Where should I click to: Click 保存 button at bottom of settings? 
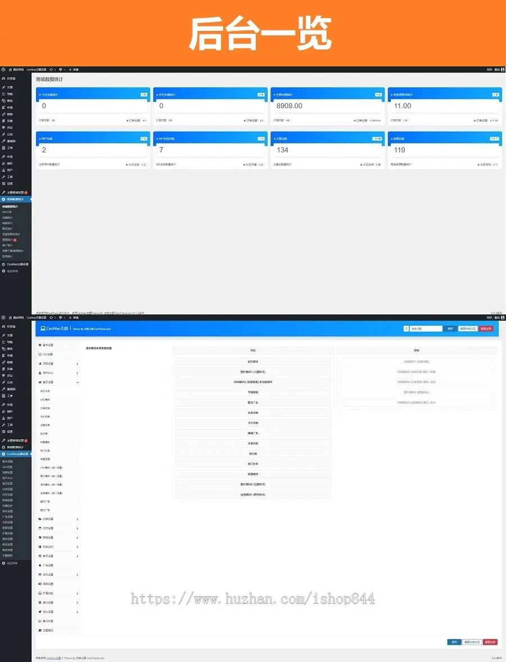point(454,642)
